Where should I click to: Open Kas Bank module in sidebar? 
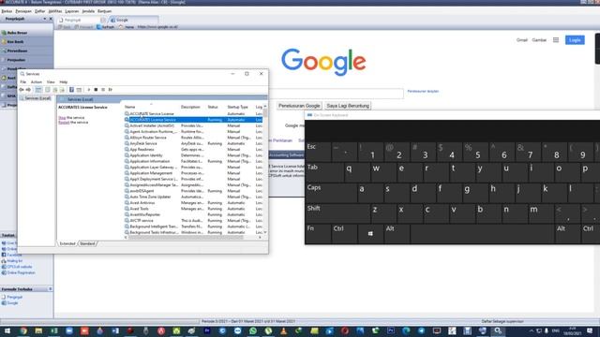click(x=15, y=41)
